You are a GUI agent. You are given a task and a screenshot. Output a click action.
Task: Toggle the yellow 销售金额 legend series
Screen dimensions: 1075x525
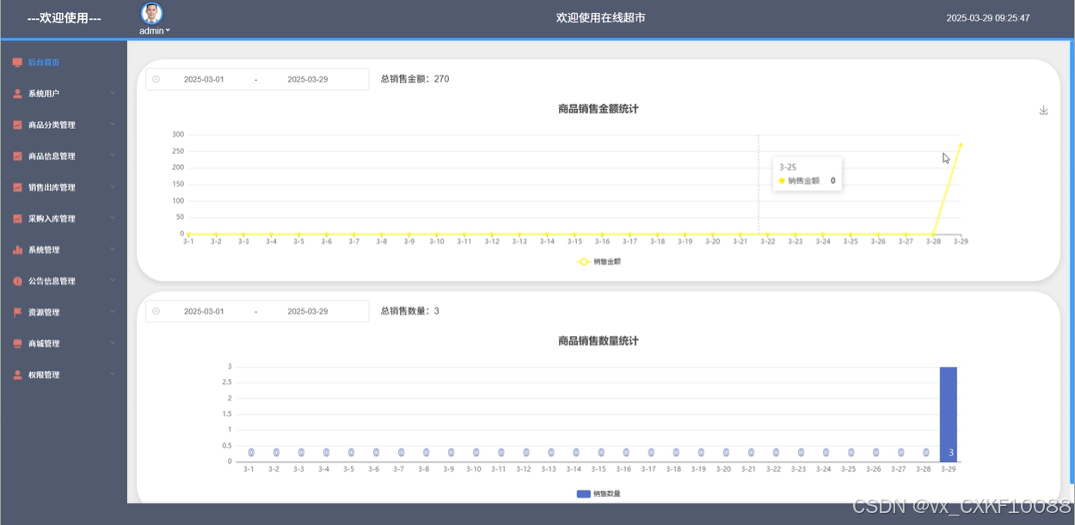coord(599,261)
